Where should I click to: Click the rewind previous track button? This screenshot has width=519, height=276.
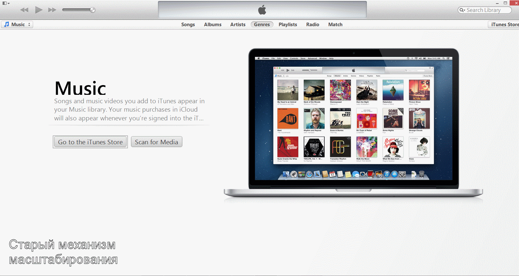24,10
